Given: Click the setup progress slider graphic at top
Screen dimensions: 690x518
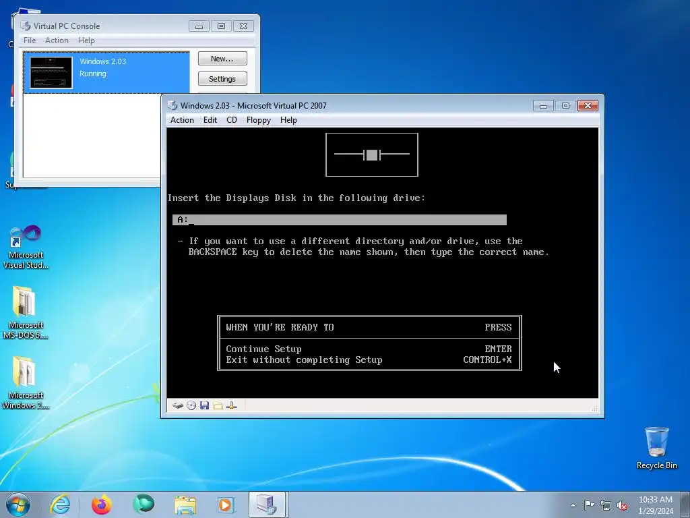Looking at the screenshot, I should point(372,154).
